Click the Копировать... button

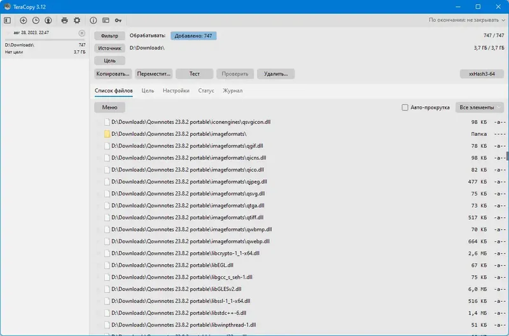(x=113, y=74)
